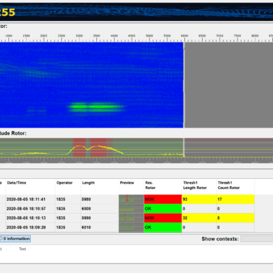Image resolution: width=273 pixels, height=273 pixels.
Task: Click the Thresh1 Length value 93
Action: (185, 199)
